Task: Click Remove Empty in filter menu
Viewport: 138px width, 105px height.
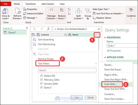Action: click(x=46, y=59)
